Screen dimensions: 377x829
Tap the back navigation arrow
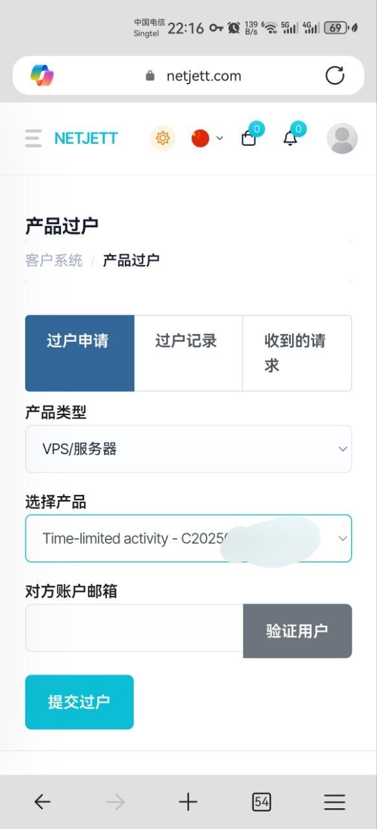[x=42, y=801]
